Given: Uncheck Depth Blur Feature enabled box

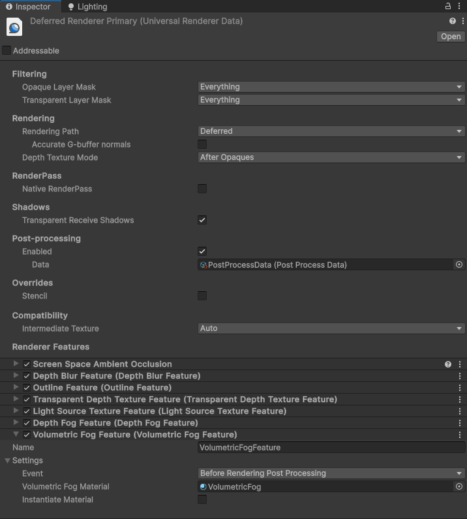Looking at the screenshot, I should 27,376.
